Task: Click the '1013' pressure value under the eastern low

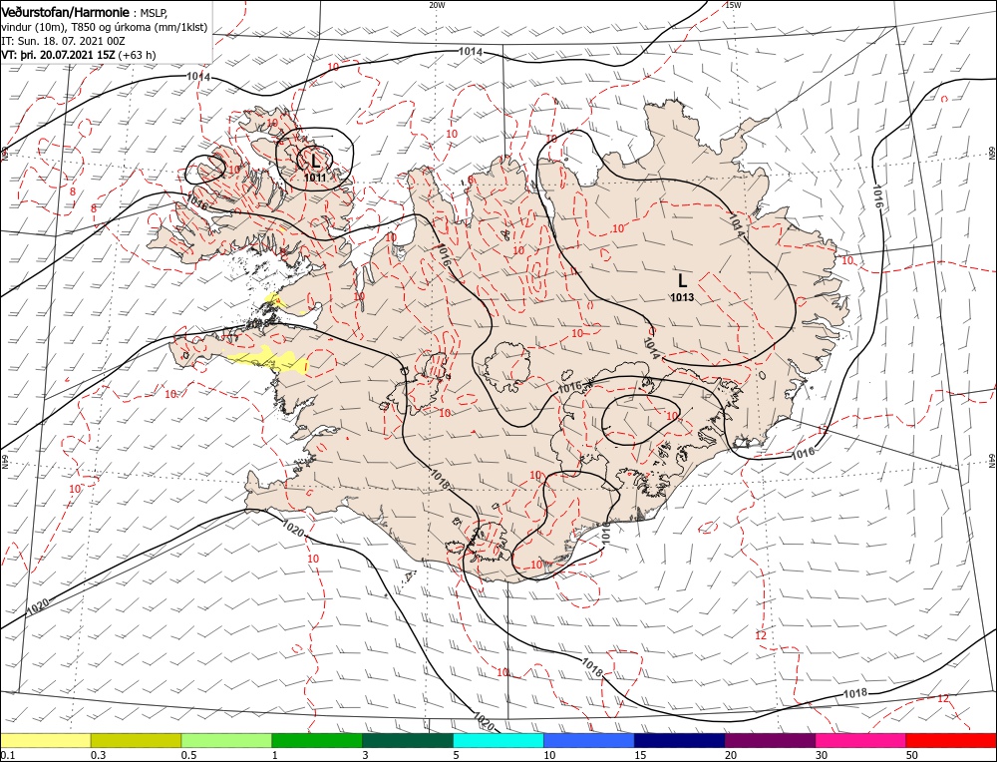Action: (x=682, y=297)
